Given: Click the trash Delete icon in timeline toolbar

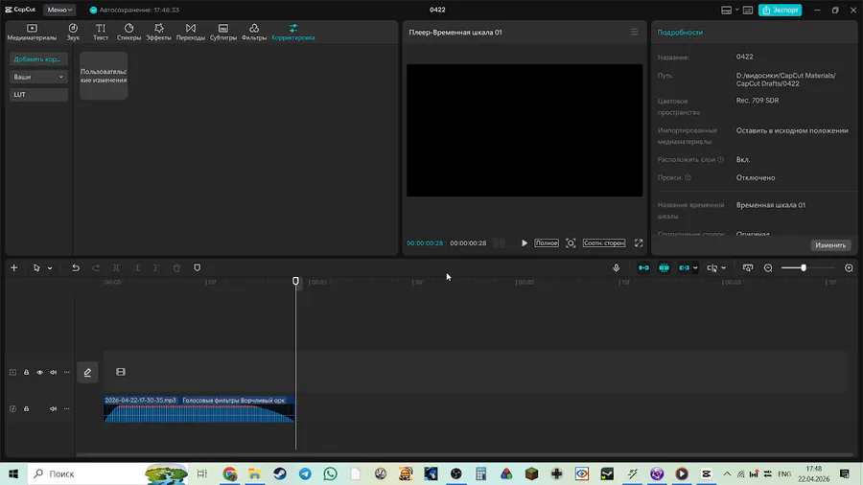Looking at the screenshot, I should pos(176,267).
